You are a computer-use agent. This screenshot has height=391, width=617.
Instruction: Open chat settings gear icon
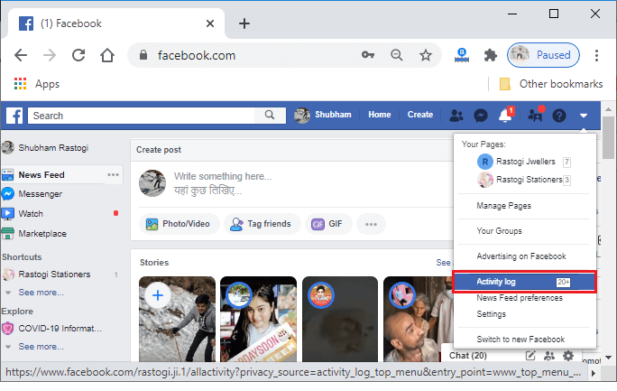pos(567,356)
